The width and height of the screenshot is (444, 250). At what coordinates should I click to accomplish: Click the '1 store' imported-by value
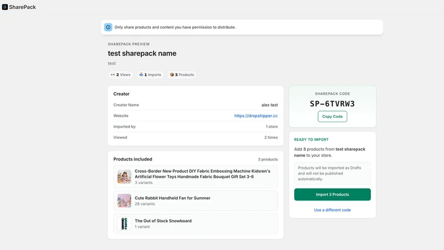[x=271, y=127]
